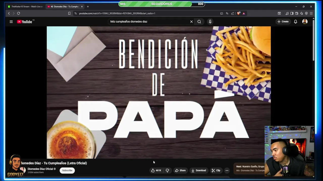Clip the video
This screenshot has height=181, width=323.
[x=216, y=170]
